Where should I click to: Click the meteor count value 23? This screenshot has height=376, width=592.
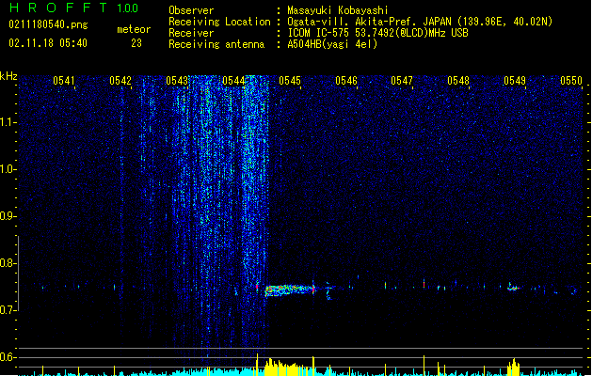136,43
